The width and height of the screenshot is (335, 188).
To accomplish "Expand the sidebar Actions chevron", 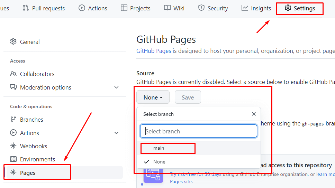I will pos(116,133).
